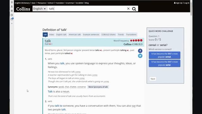Image resolution: width=202 pixels, height=114 pixels.
Task: Click Sign Up in the header
Action: 178,3
